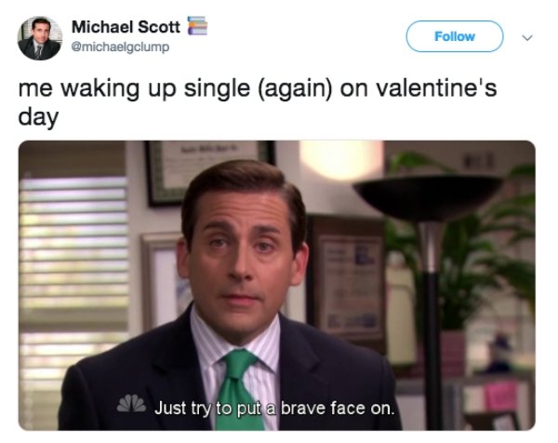Screen dimensions: 558x443
Task: Click the tweet text 'me waking up single'
Action: (134, 89)
